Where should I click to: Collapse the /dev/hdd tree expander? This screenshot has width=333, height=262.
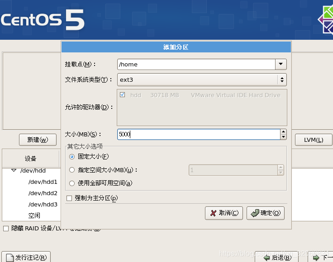pyautogui.click(x=14, y=170)
